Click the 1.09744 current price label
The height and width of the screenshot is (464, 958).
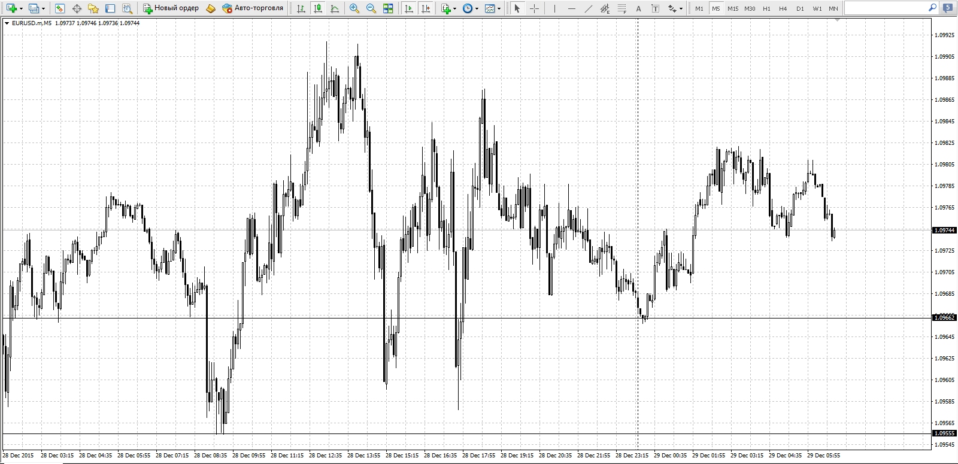(x=944, y=231)
